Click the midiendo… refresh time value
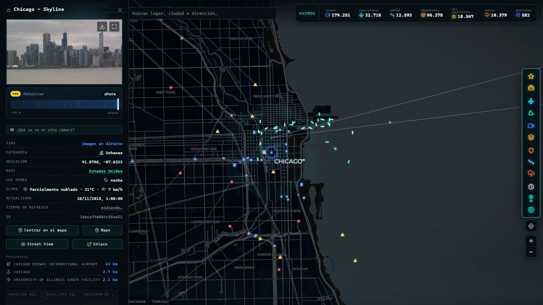 (x=112, y=208)
